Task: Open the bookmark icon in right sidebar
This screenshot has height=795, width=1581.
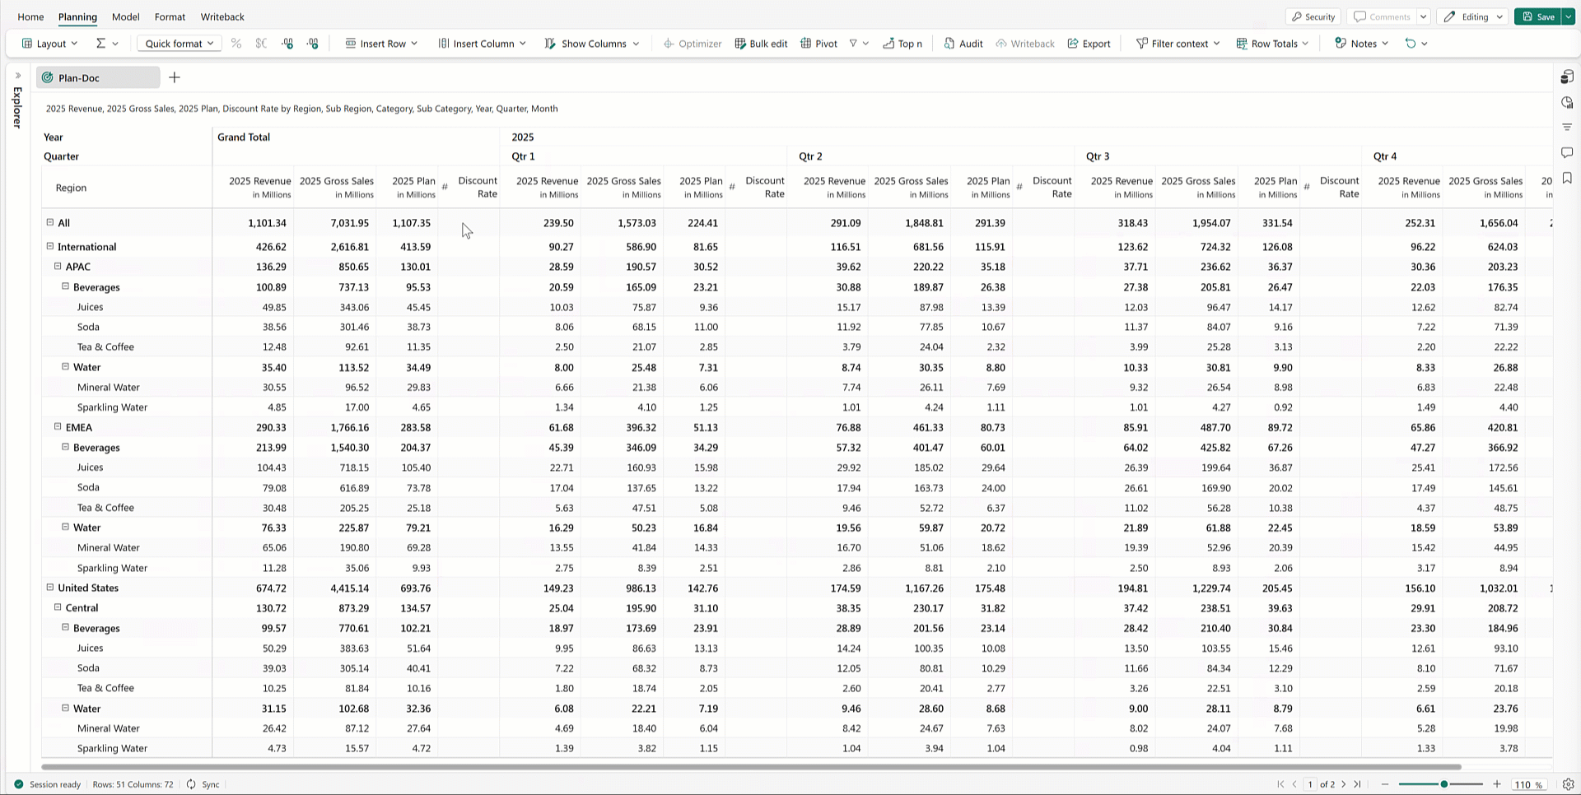Action: (1567, 179)
